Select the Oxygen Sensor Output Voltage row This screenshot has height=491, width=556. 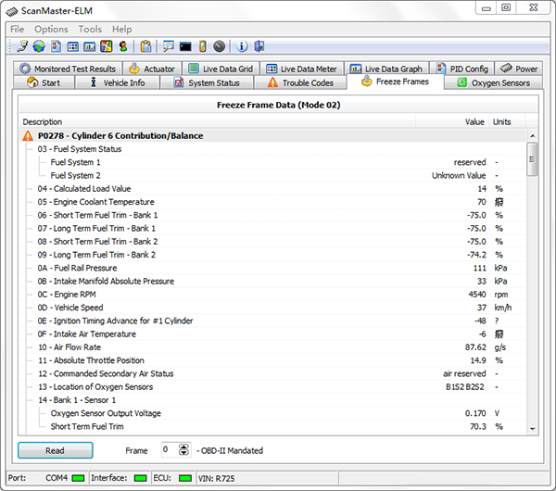pos(272,413)
